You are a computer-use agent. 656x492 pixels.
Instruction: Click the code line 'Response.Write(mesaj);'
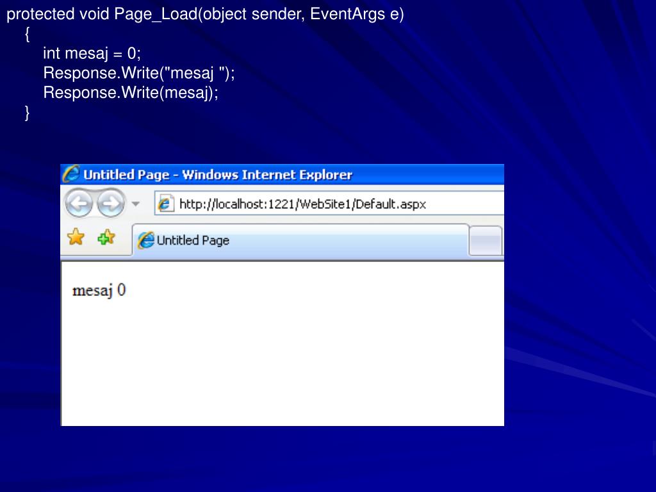[x=131, y=93]
